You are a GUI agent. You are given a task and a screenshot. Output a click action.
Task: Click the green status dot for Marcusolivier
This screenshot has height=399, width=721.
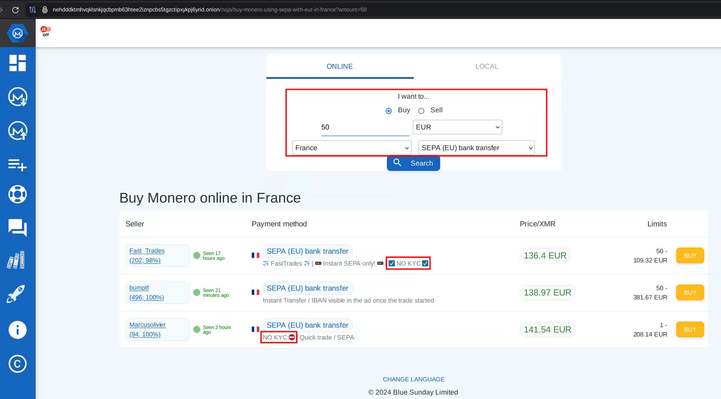197,329
